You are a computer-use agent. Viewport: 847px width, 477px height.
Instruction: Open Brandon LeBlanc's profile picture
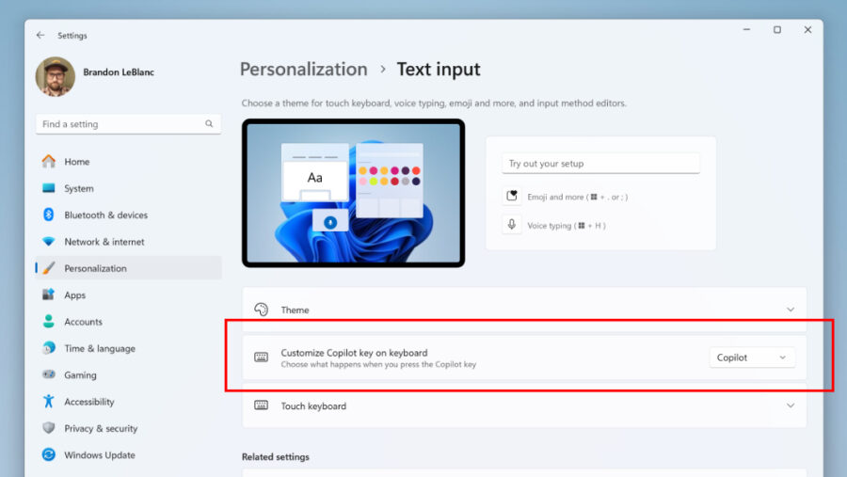pyautogui.click(x=56, y=77)
